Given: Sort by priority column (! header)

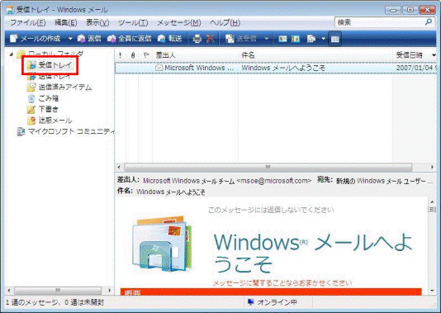Looking at the screenshot, I should tap(121, 55).
